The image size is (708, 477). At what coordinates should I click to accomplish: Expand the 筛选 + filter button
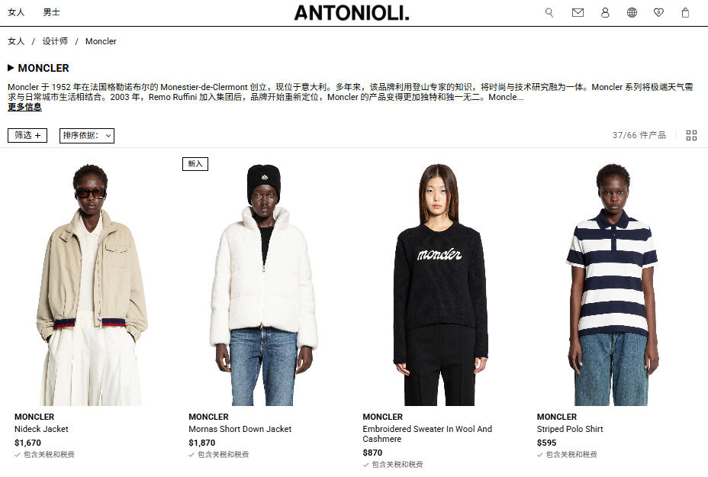coord(27,136)
